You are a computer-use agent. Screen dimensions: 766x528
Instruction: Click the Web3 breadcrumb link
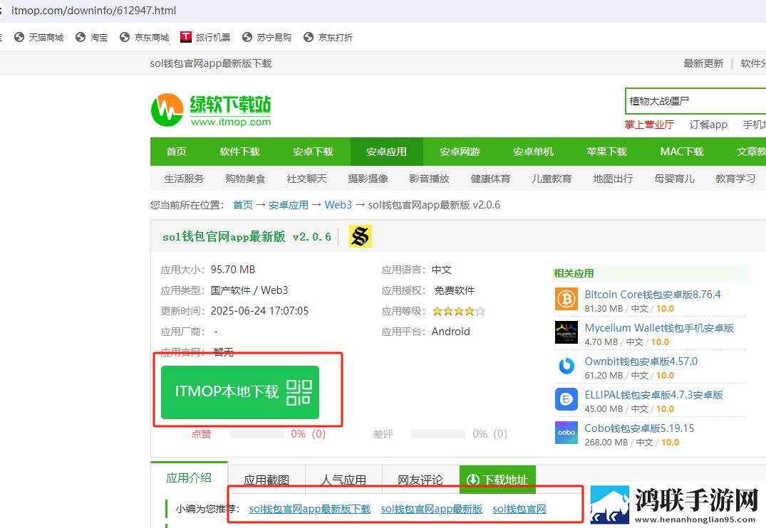(338, 205)
